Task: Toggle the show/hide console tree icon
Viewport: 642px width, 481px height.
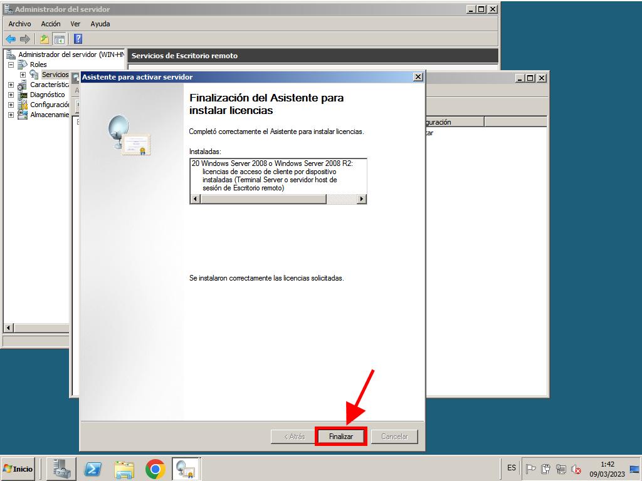Action: [59, 39]
